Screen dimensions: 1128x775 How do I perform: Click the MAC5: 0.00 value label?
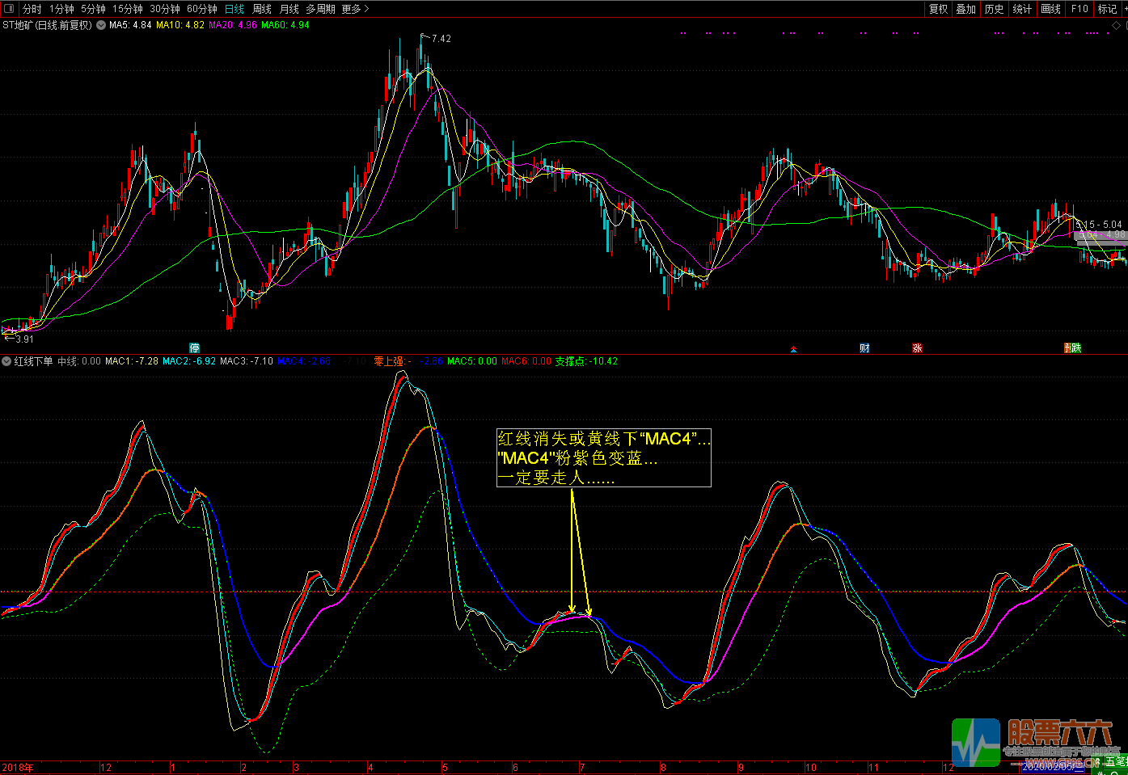[x=472, y=361]
